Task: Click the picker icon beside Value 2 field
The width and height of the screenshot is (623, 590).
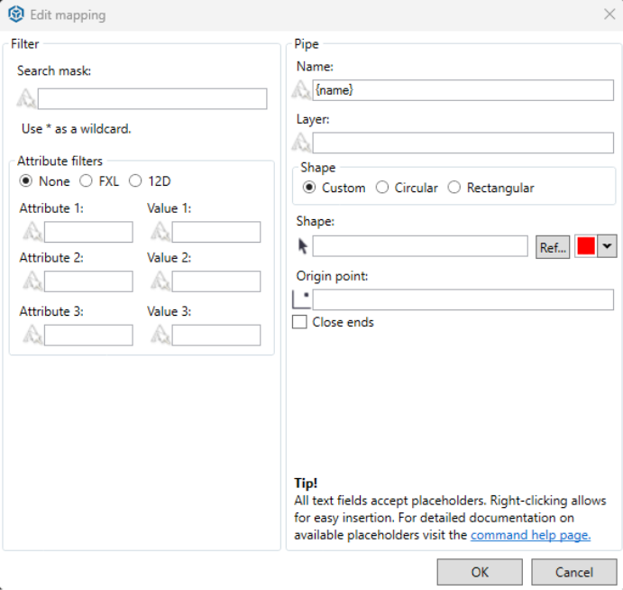Action: (x=160, y=281)
